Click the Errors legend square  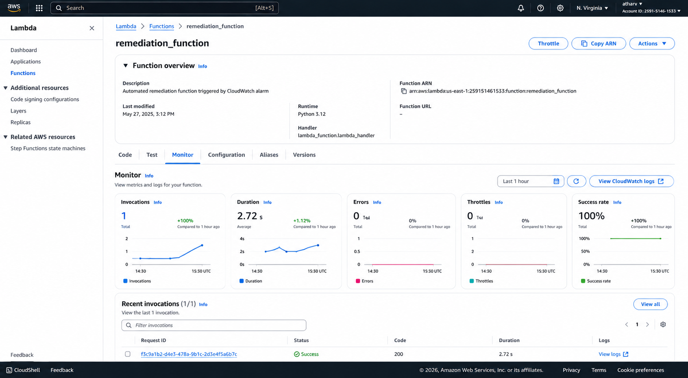(x=358, y=281)
